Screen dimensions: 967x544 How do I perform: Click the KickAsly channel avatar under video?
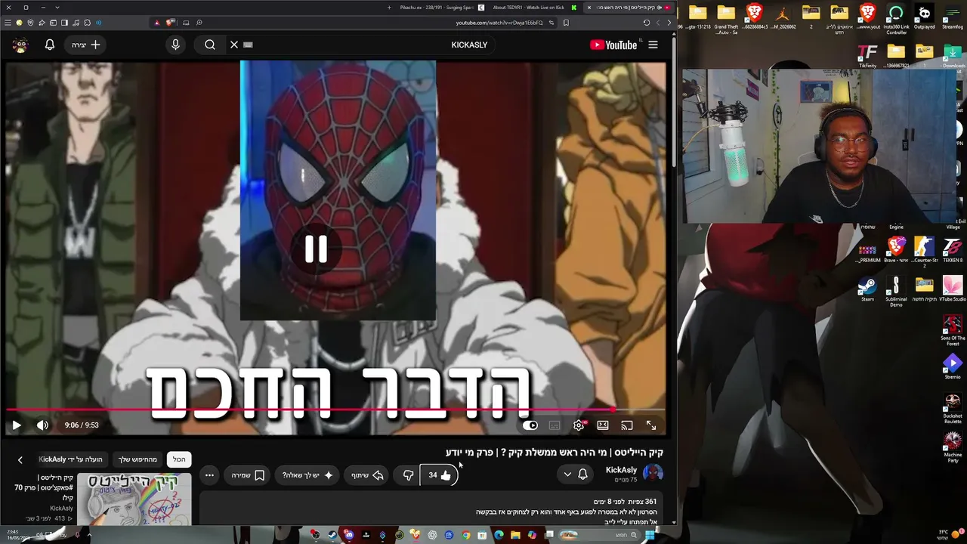point(653,474)
